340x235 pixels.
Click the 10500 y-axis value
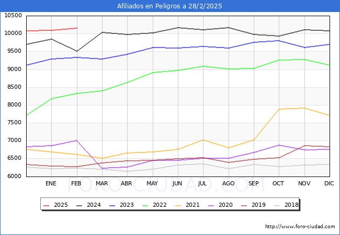pos(13,15)
